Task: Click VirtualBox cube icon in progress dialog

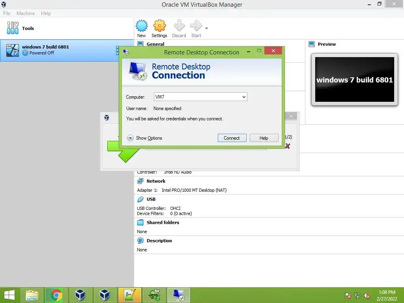Action: pyautogui.click(x=107, y=118)
